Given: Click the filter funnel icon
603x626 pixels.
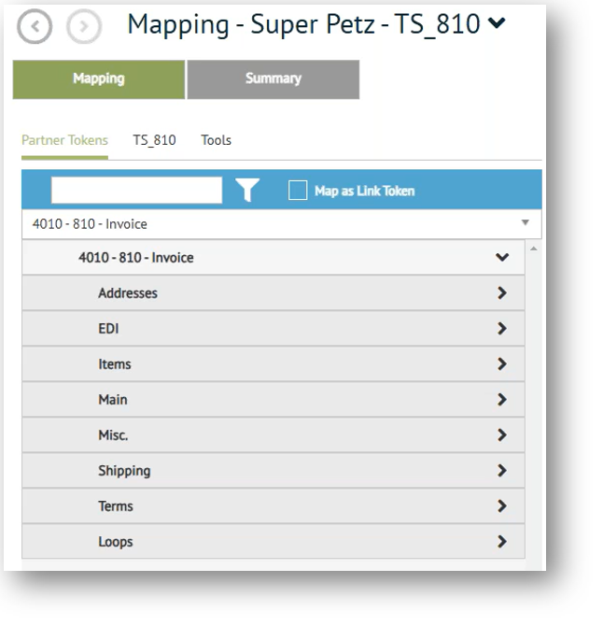Looking at the screenshot, I should point(246,191).
